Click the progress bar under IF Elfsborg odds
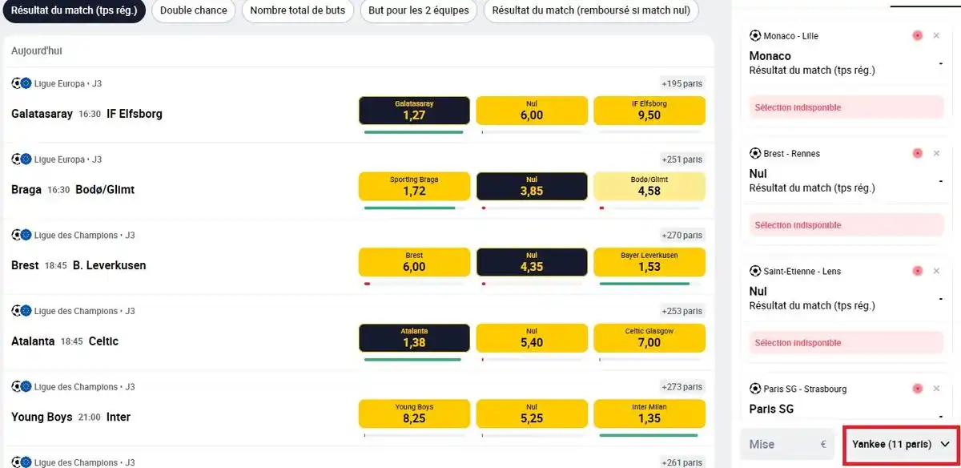The height and width of the screenshot is (468, 961). tap(649, 131)
